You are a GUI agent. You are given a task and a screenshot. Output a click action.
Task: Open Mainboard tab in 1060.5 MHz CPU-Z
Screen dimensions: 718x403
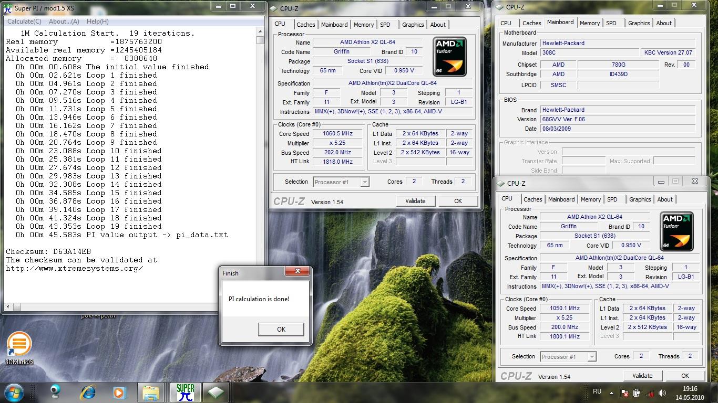(334, 25)
